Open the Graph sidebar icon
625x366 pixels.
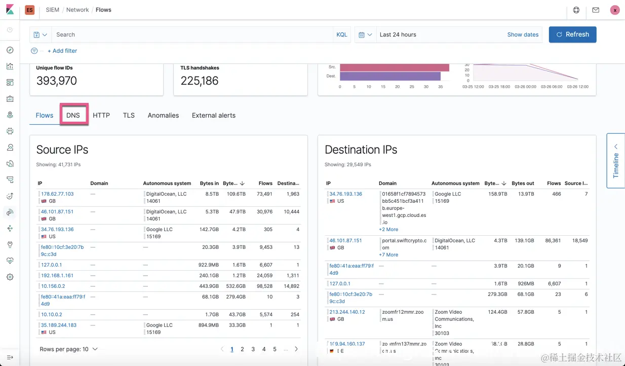pyautogui.click(x=10, y=229)
